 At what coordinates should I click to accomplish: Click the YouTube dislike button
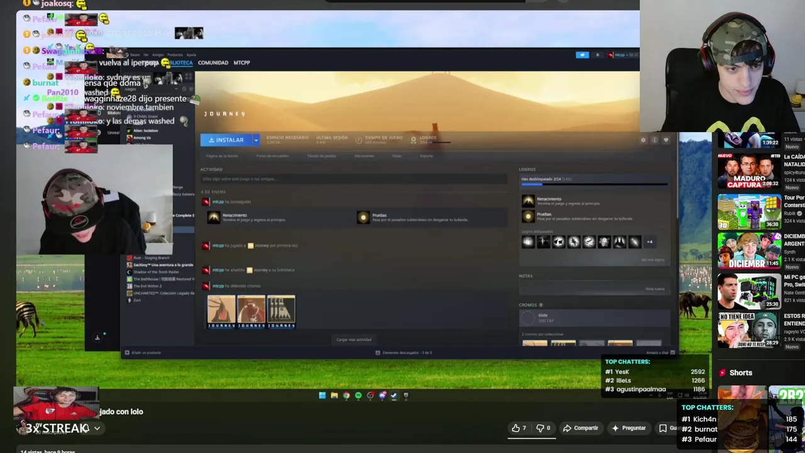click(x=543, y=428)
